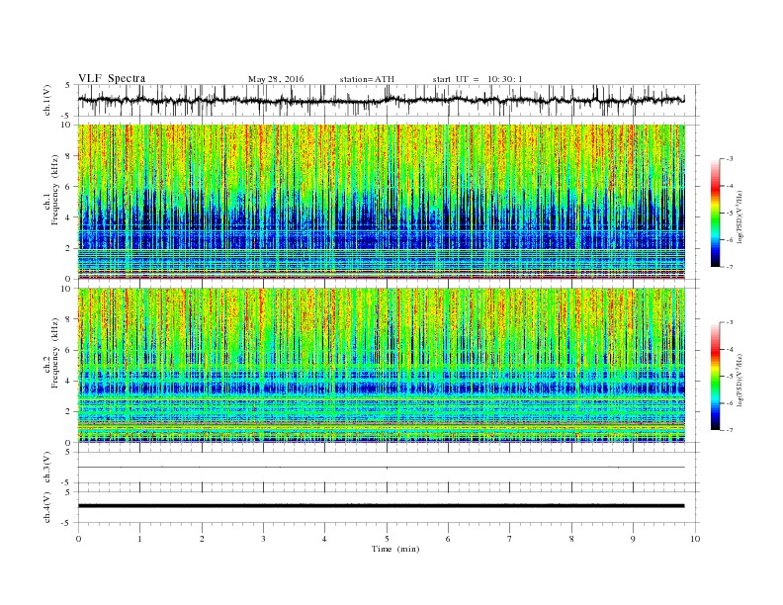Click the '-3' tick of the lower color bar
Viewport: 783px width, 605px height.
(x=729, y=322)
